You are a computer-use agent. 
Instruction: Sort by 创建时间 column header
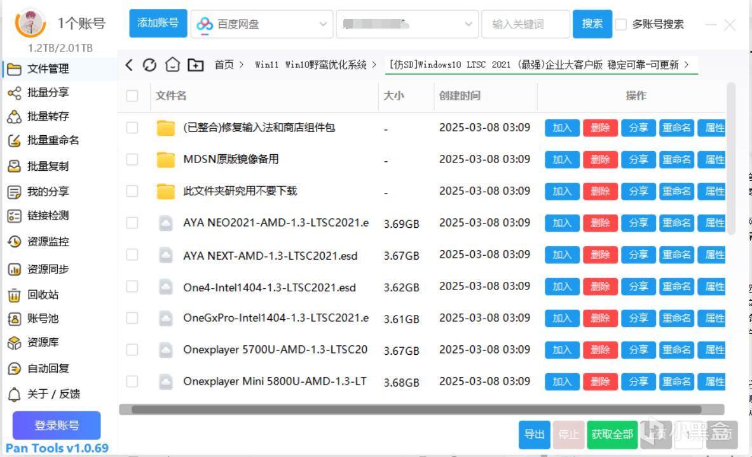coord(460,96)
